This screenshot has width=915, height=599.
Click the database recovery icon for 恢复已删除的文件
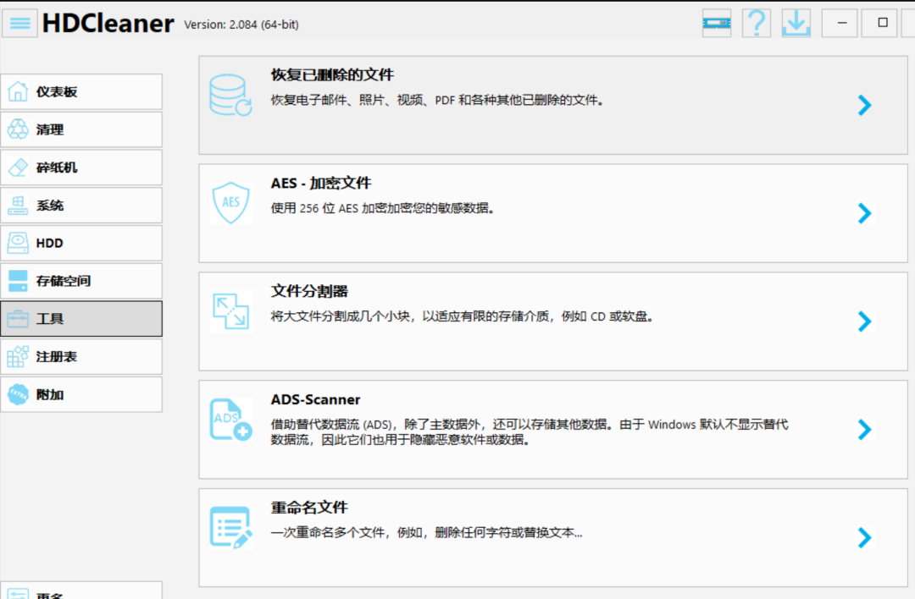[x=230, y=95]
